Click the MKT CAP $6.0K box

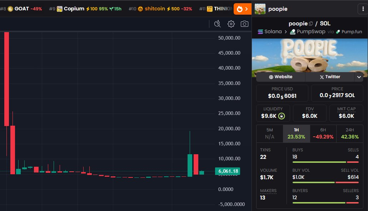pyautogui.click(x=347, y=113)
